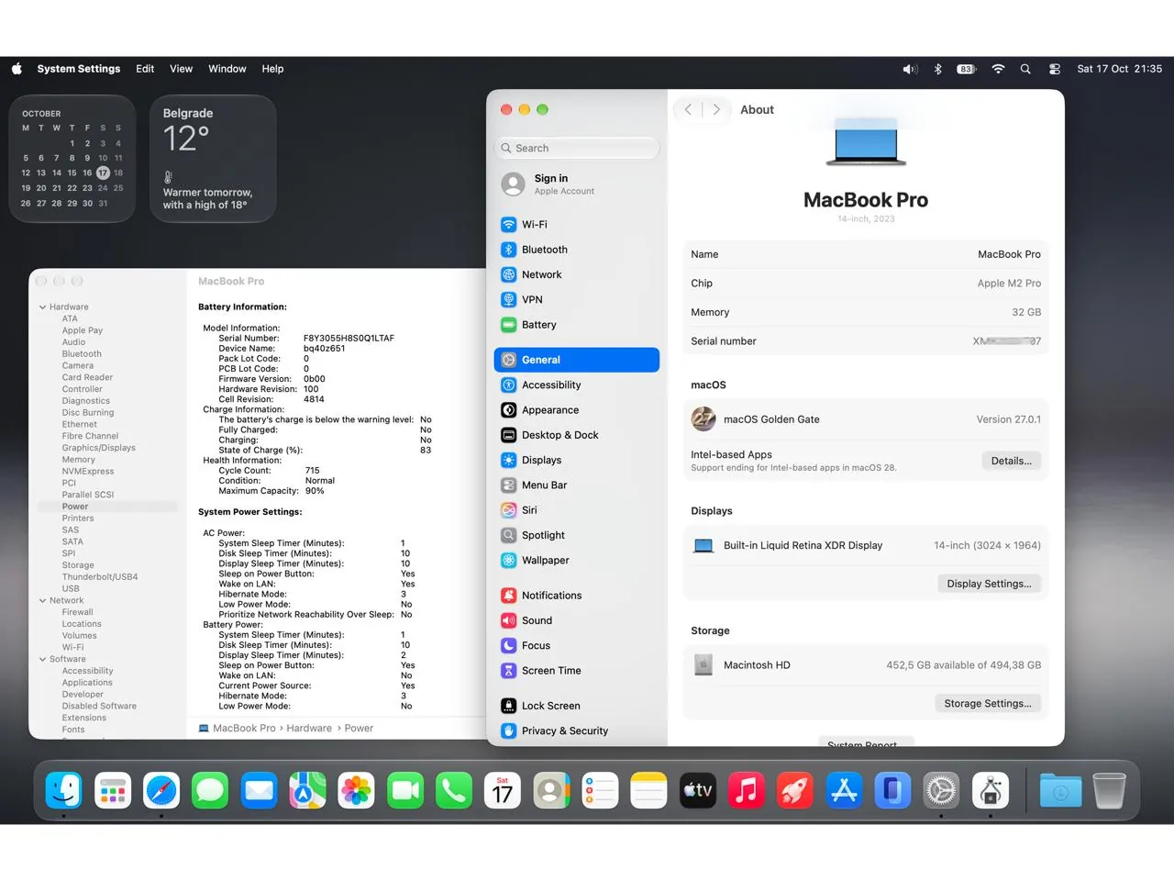This screenshot has height=881, width=1174.
Task: Select Graphics/Displays in System Information tree
Action: [x=99, y=448]
